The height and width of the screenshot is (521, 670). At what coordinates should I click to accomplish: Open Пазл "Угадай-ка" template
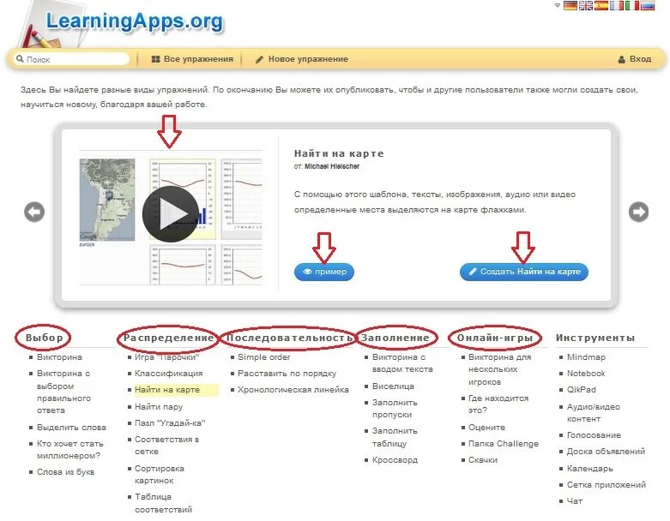tap(170, 422)
